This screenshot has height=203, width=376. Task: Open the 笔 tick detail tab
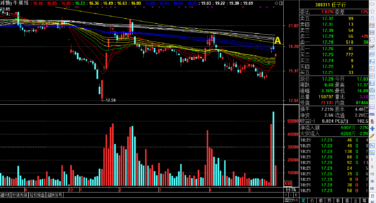[304, 200]
